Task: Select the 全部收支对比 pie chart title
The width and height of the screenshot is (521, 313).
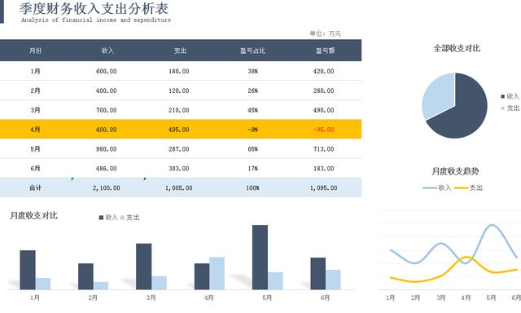Action: coord(457,48)
